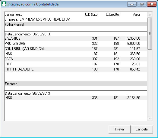
Task: Click the scrollbar up arrow
Action: pos(150,15)
